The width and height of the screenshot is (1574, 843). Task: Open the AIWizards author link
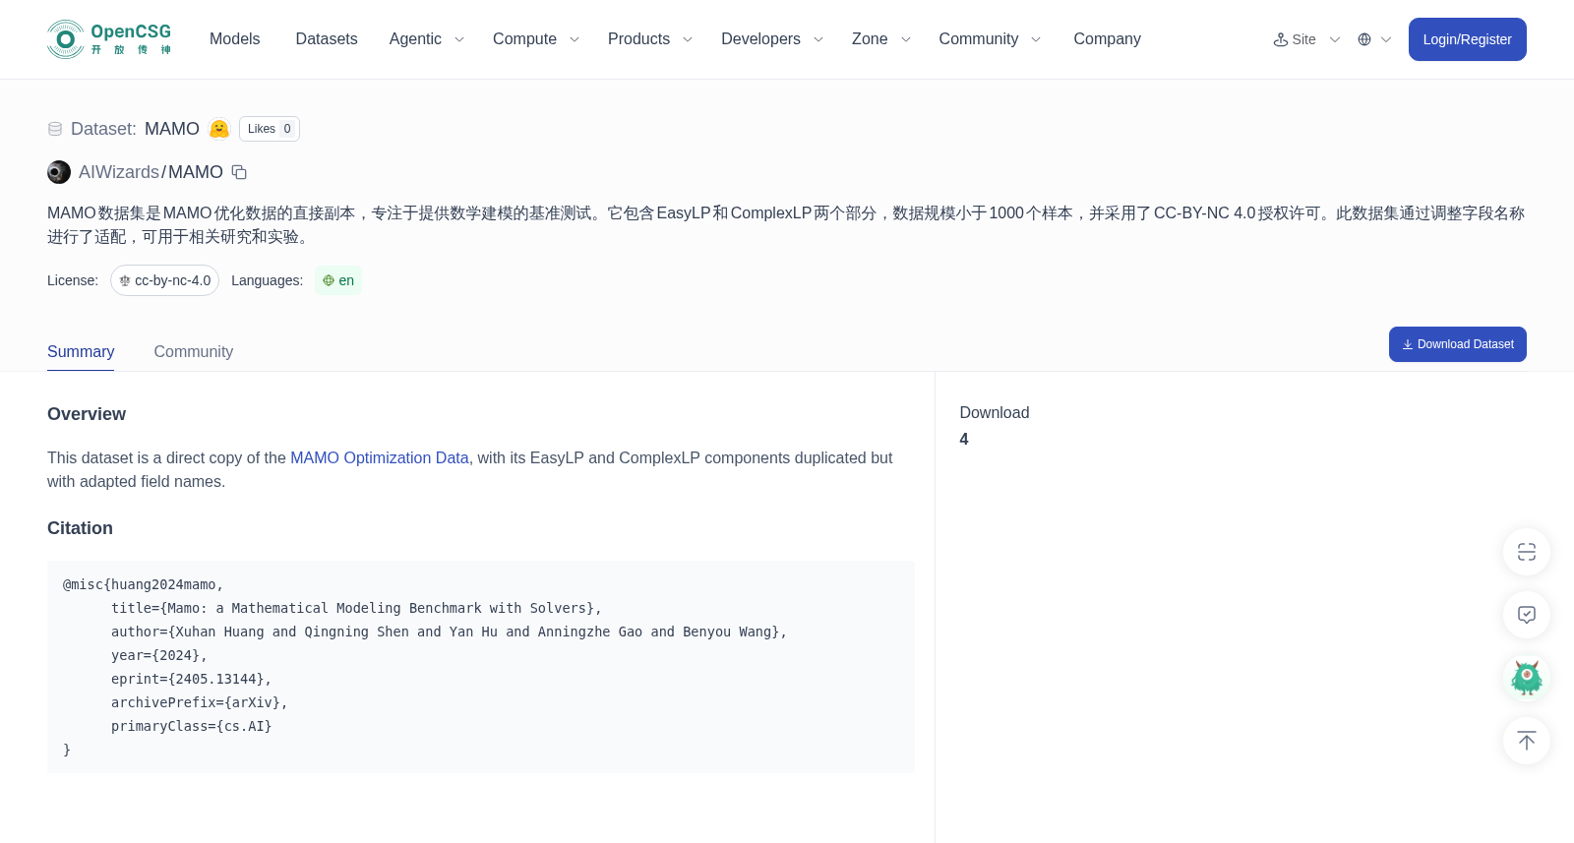coord(119,172)
